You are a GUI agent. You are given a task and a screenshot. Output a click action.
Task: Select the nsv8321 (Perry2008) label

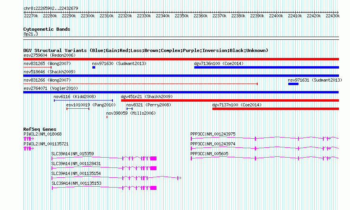[x=149, y=105]
